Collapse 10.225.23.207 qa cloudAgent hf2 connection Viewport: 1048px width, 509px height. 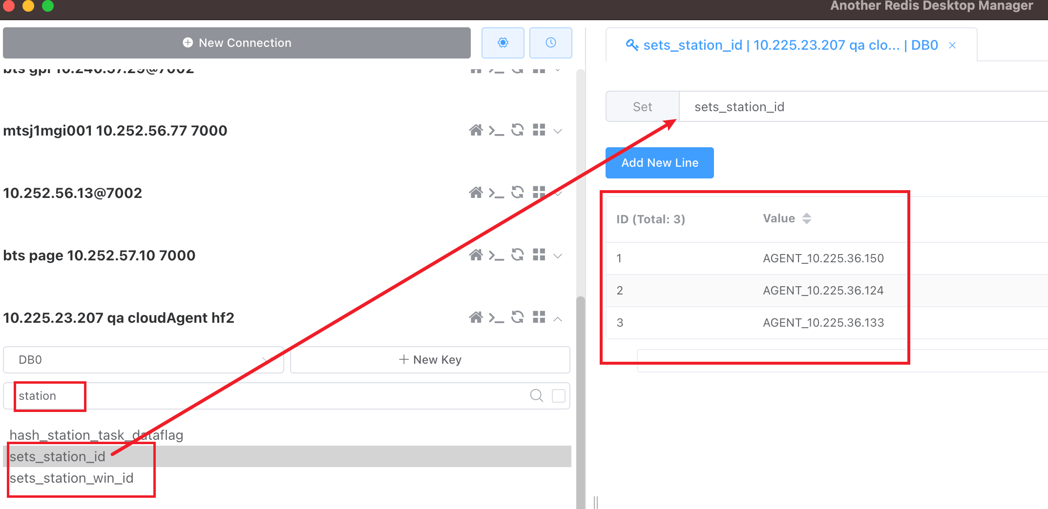pos(558,319)
